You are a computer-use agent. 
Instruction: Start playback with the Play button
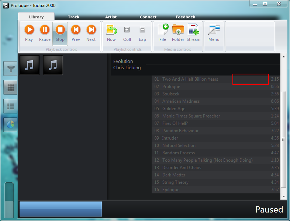(x=29, y=33)
